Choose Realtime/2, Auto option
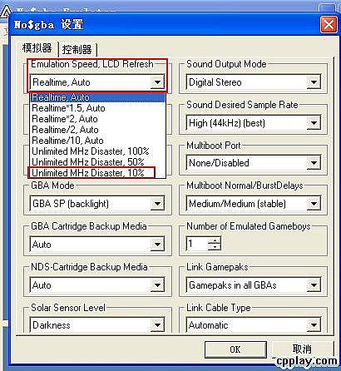The image size is (341, 371). (97, 130)
